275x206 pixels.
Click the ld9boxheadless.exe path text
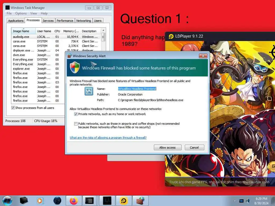click(150, 100)
